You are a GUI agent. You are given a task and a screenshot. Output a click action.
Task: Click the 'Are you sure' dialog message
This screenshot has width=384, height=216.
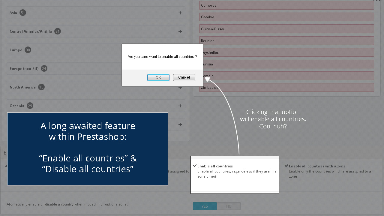162,57
